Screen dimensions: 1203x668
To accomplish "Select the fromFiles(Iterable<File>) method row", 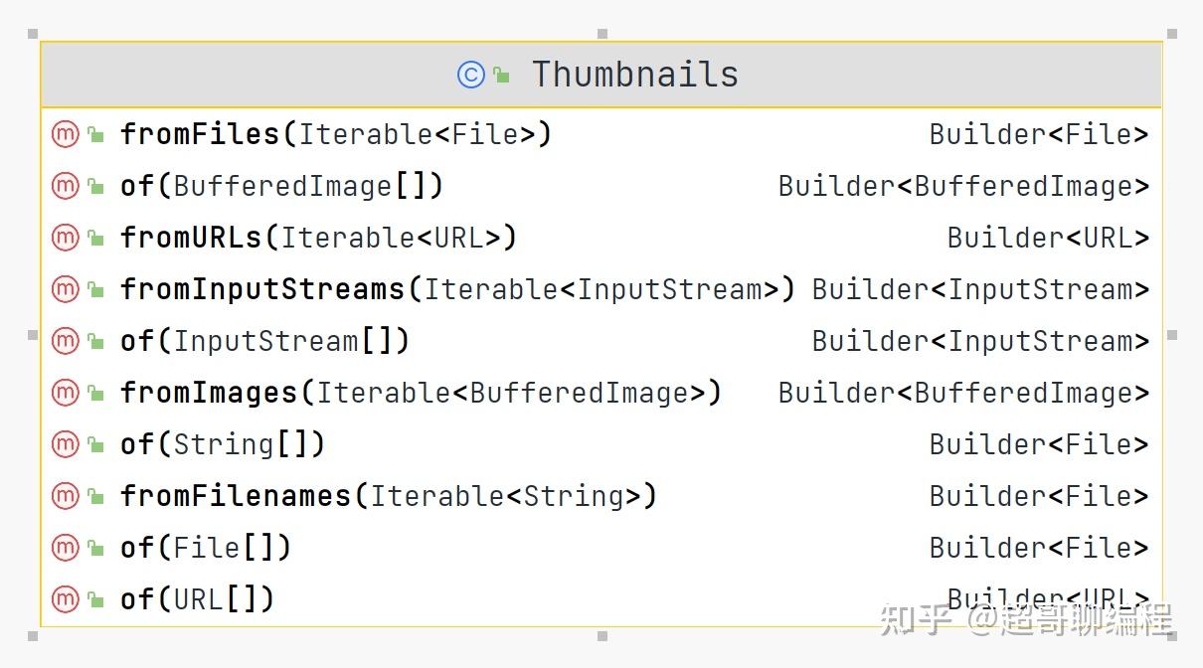I will point(335,134).
